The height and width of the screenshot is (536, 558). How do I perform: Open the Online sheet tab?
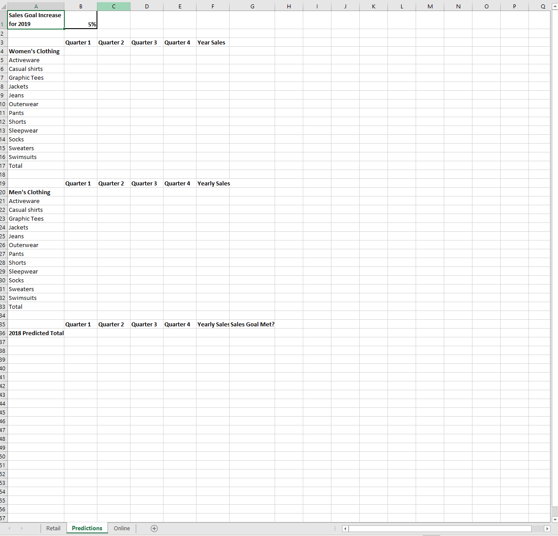click(x=122, y=528)
